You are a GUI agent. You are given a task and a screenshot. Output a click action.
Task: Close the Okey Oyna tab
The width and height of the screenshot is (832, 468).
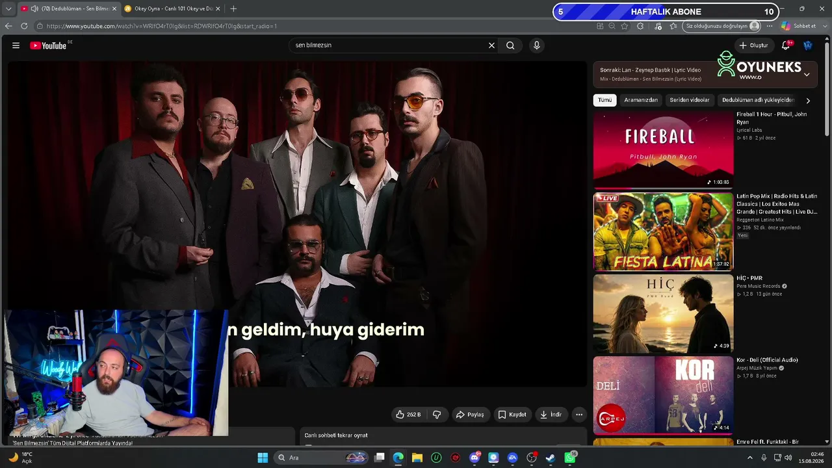[218, 9]
